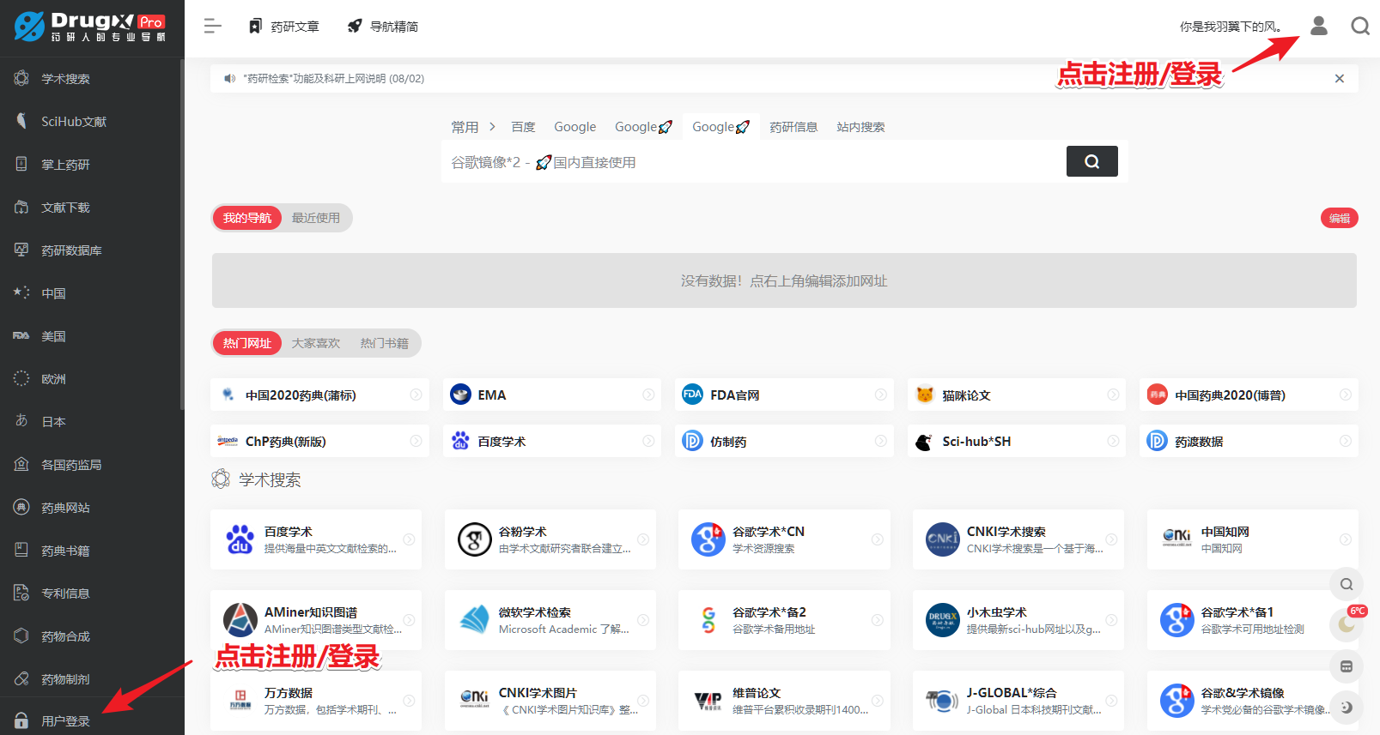Click the 药典书籍 book sidebar icon

21,550
